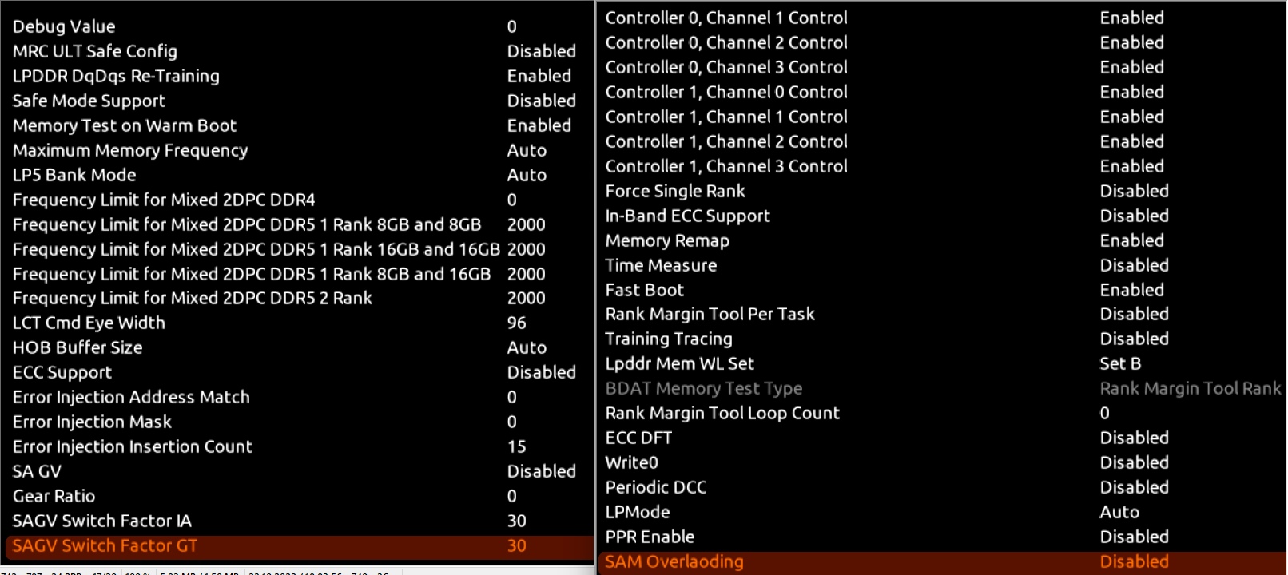
Task: Open LP5 Bank Mode Auto option
Action: (x=527, y=175)
